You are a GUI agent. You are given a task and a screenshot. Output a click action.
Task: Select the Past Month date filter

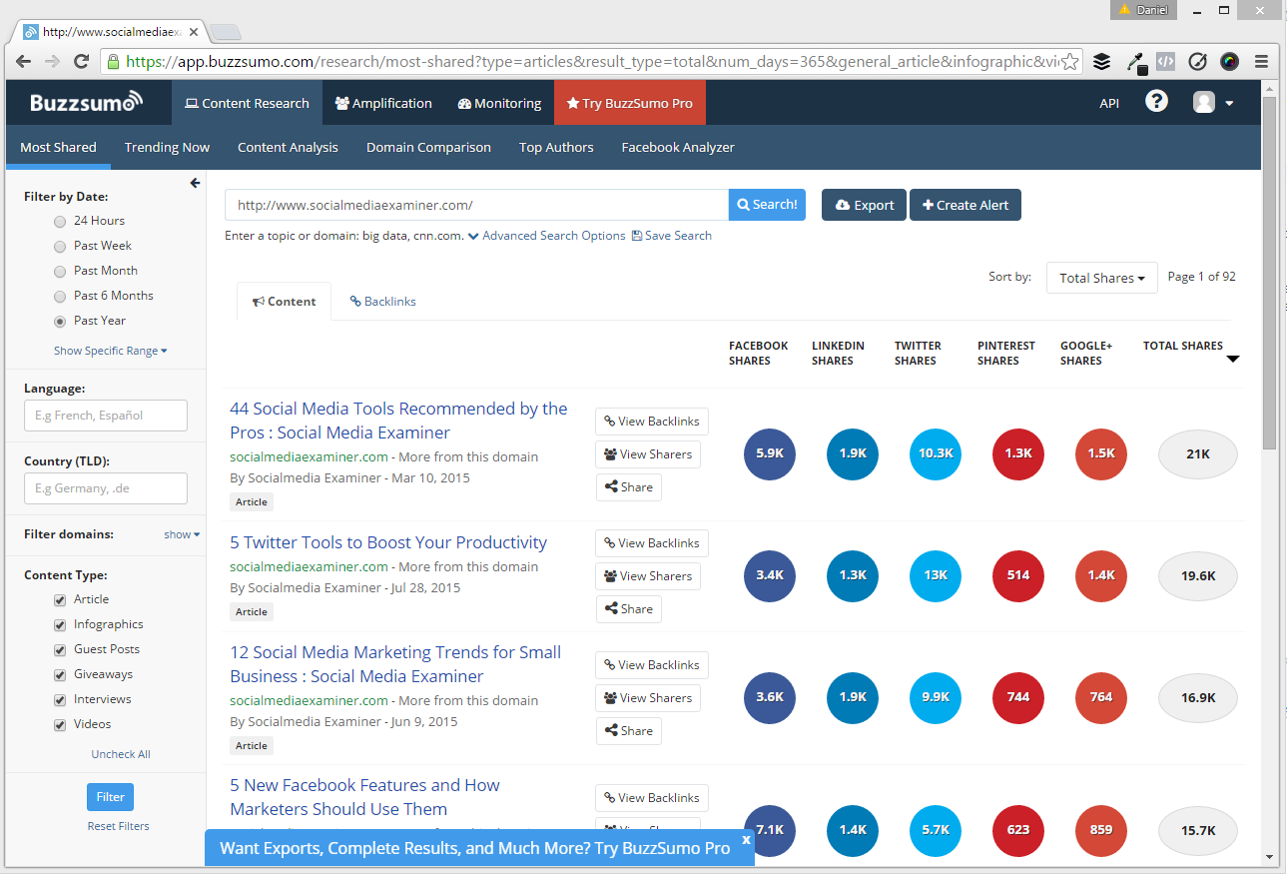[61, 271]
